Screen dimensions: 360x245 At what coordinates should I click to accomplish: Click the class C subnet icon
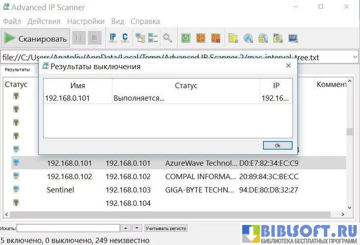[x=125, y=38]
